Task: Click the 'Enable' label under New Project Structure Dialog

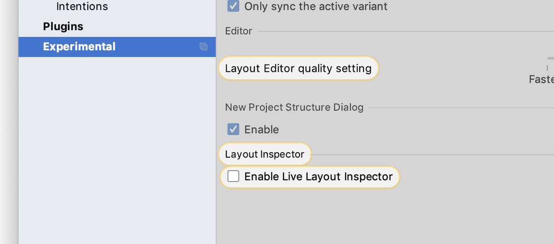Action: pyautogui.click(x=261, y=130)
